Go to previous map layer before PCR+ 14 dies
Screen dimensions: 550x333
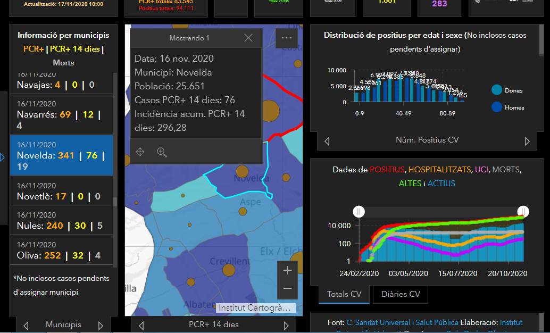[141, 325]
